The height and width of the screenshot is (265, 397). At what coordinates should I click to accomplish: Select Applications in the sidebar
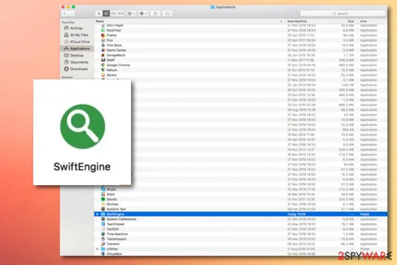[x=77, y=49]
